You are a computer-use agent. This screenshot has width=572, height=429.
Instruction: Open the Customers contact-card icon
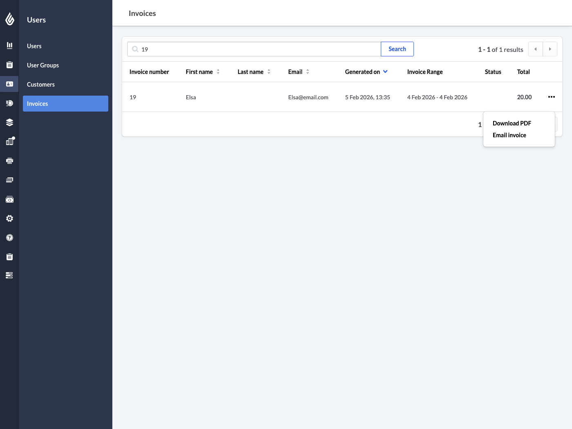pyautogui.click(x=9, y=84)
